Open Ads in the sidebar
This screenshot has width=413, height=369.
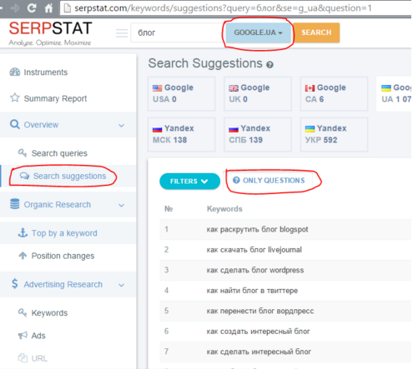tap(38, 336)
